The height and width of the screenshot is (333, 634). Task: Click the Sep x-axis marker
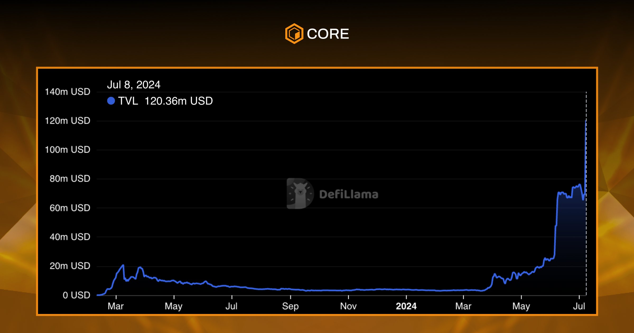point(290,306)
